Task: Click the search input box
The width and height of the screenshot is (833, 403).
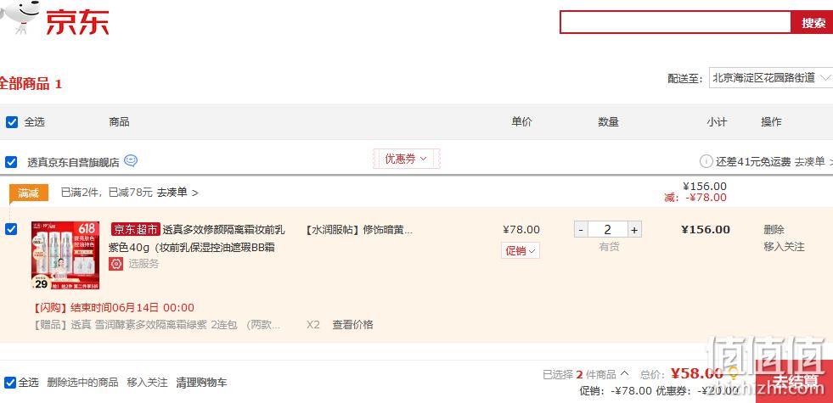Action: click(676, 22)
